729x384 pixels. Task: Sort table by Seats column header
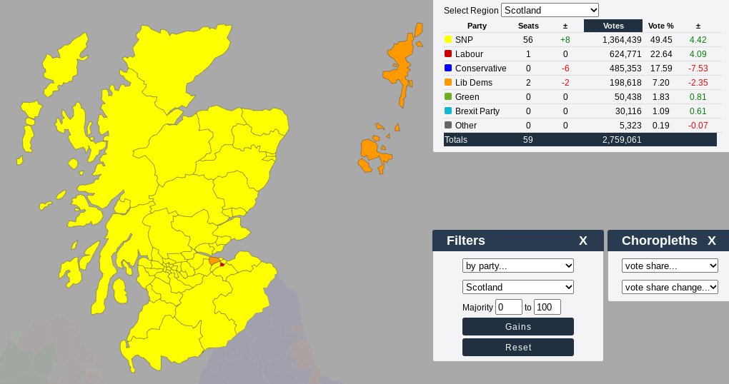coord(528,26)
